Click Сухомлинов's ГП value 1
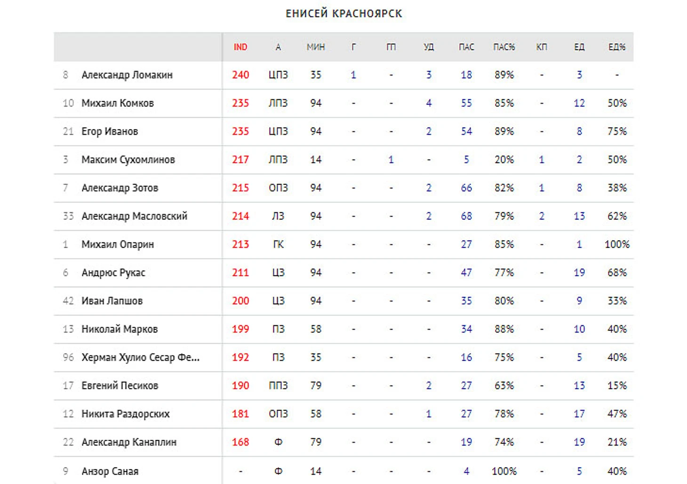The height and width of the screenshot is (484, 687). coord(391,160)
